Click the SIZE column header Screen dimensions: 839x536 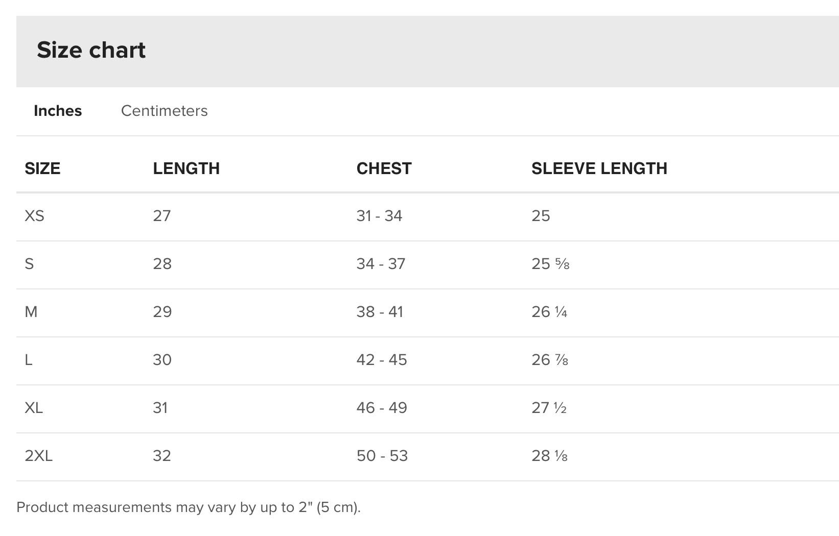click(42, 168)
